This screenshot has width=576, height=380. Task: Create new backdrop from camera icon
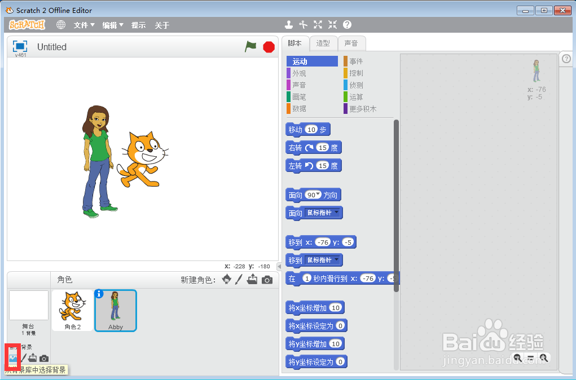44,358
